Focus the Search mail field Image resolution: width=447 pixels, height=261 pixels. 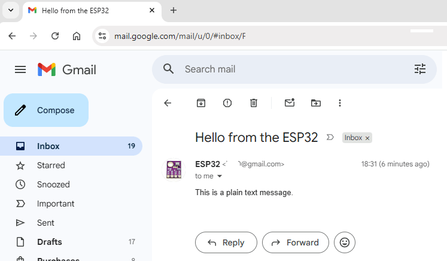294,69
